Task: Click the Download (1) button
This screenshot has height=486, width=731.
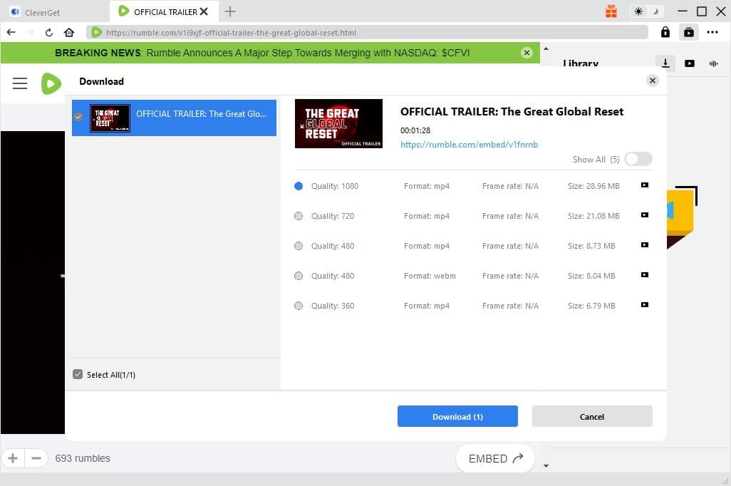Action: (457, 416)
